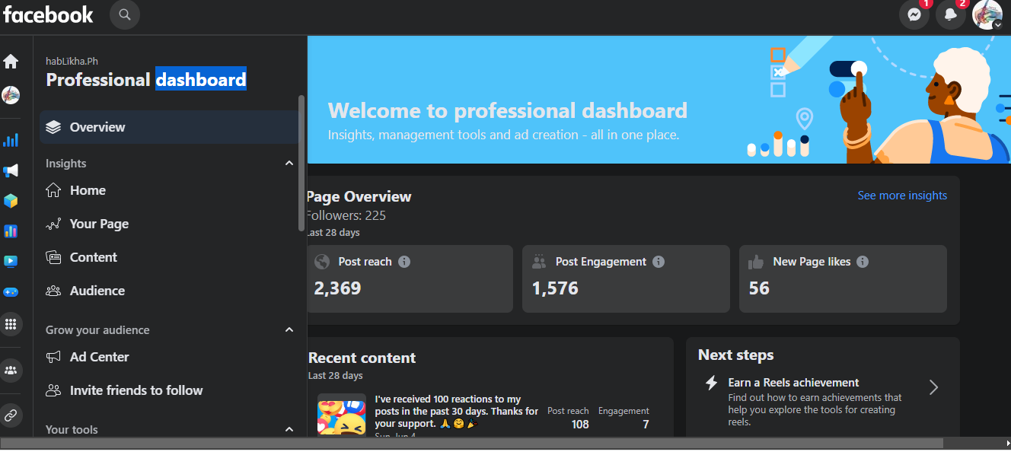Click the Facebook logo
Screen dimensions: 1011x455
click(48, 14)
